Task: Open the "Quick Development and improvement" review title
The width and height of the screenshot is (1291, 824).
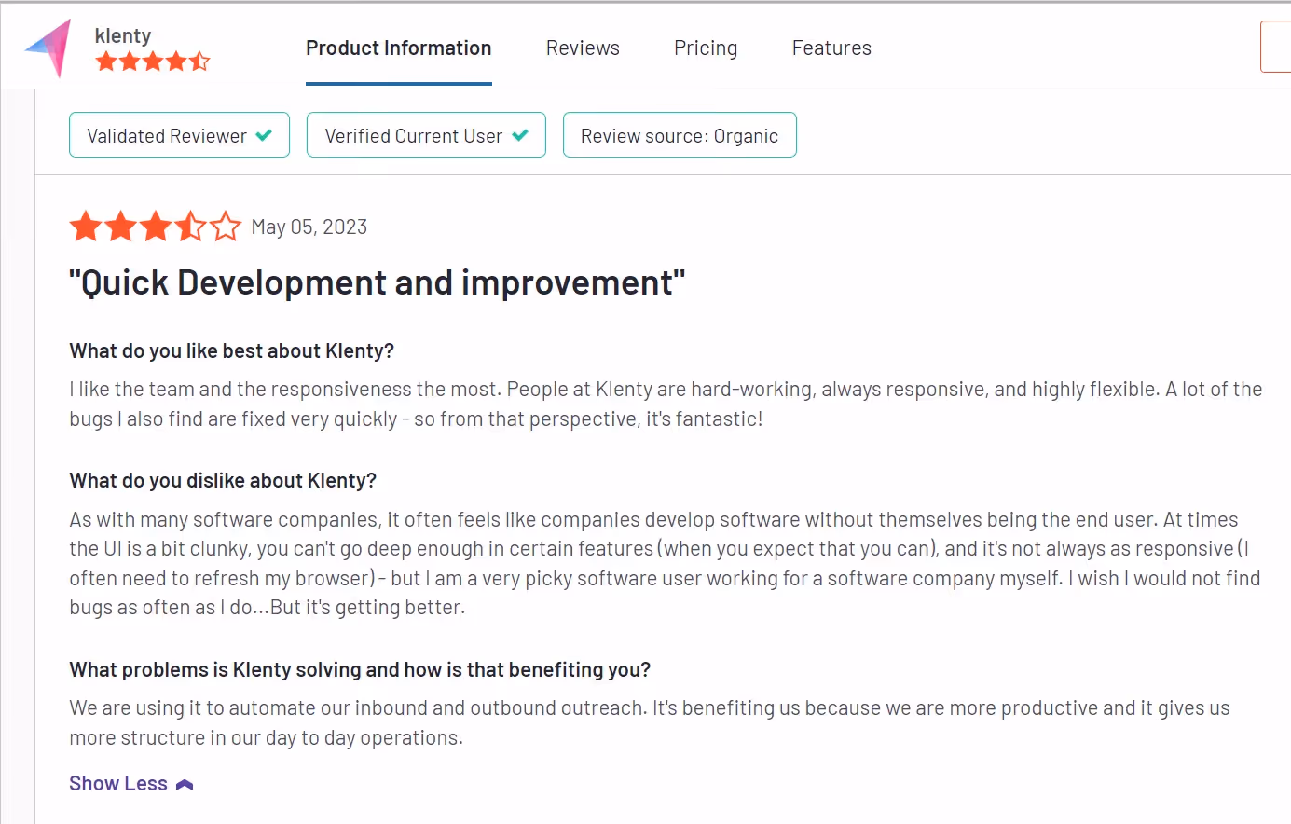Action: click(x=378, y=282)
